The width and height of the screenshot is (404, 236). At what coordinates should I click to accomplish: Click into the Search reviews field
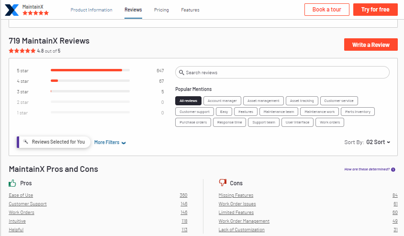click(282, 72)
